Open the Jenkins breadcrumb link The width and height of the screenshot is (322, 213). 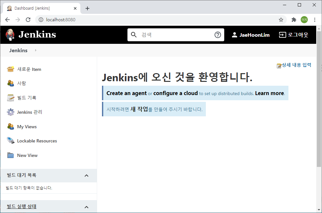(18, 51)
